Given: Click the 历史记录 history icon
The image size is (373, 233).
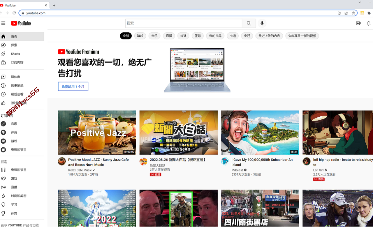Looking at the screenshot, I should pos(3,85).
